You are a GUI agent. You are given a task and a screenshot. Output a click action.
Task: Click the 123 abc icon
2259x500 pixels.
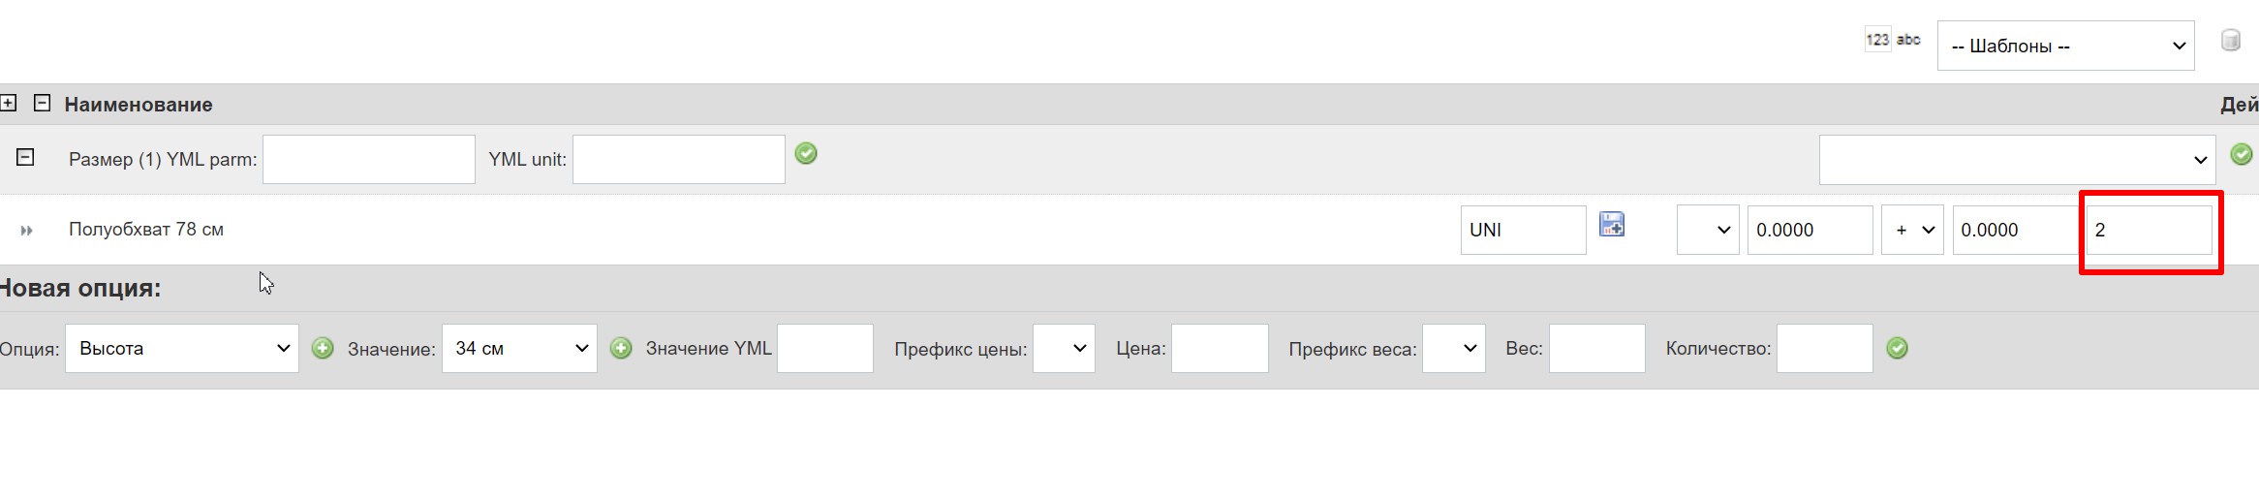tap(1893, 40)
